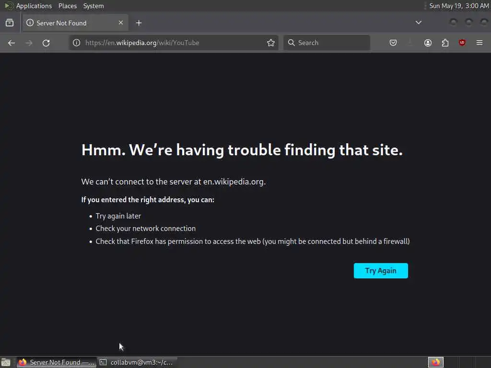The width and height of the screenshot is (491, 368).
Task: Open Firefox View icon beside the tabs
Action: coord(10,23)
